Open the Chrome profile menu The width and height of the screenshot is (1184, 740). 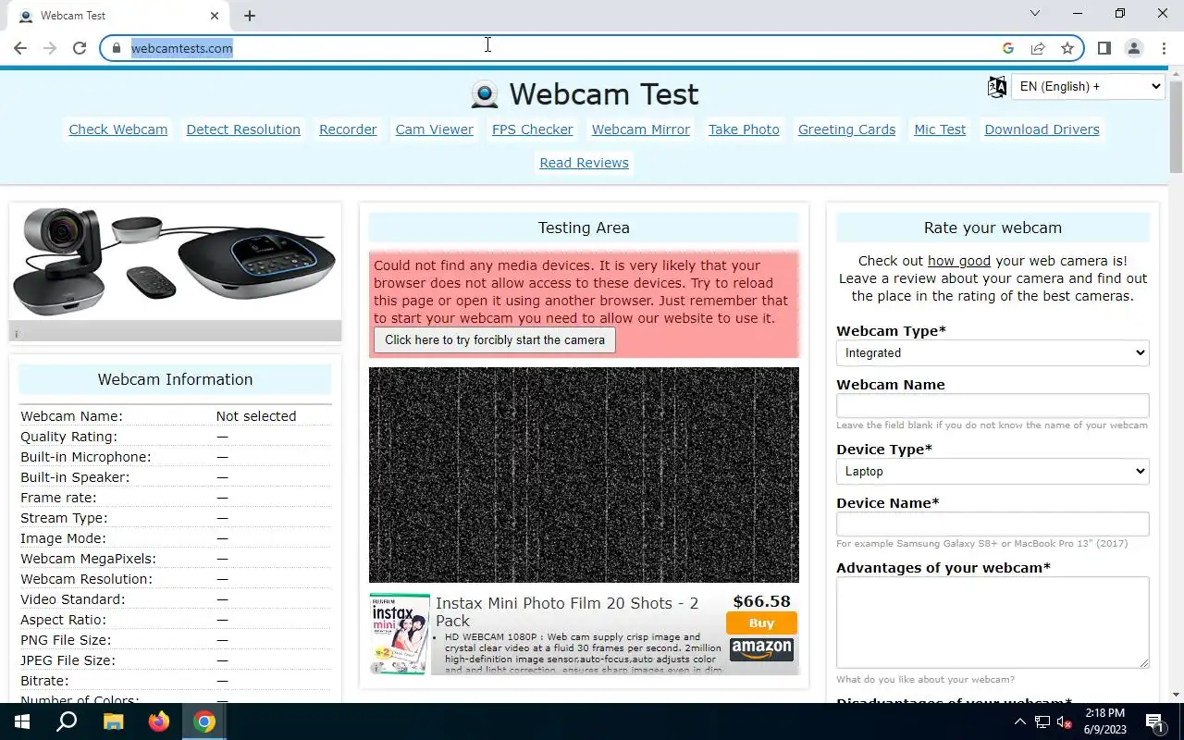[1133, 48]
